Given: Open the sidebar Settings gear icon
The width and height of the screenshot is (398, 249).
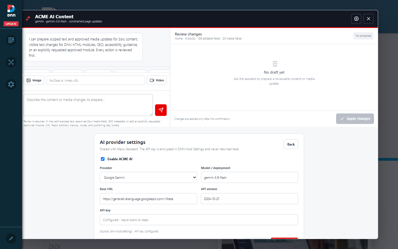Looking at the screenshot, I should 11,84.
